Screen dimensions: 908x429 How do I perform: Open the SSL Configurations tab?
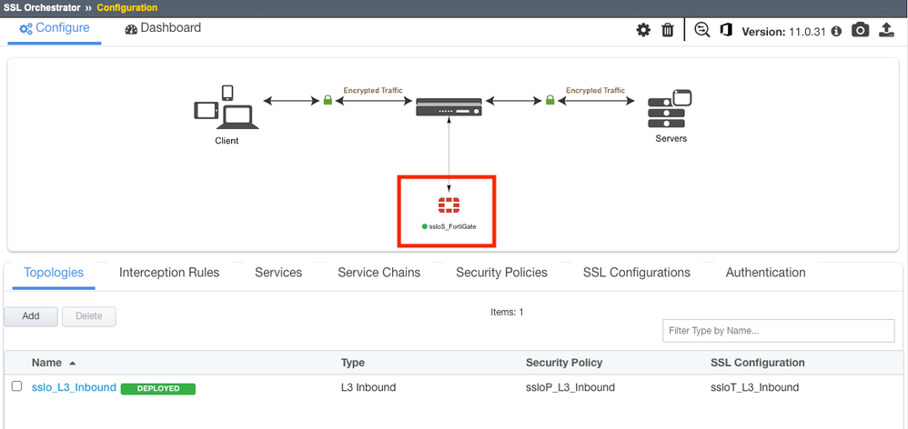636,273
